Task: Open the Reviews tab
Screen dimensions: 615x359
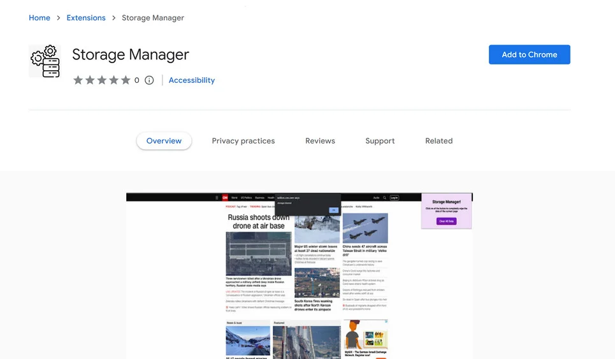Action: (320, 141)
